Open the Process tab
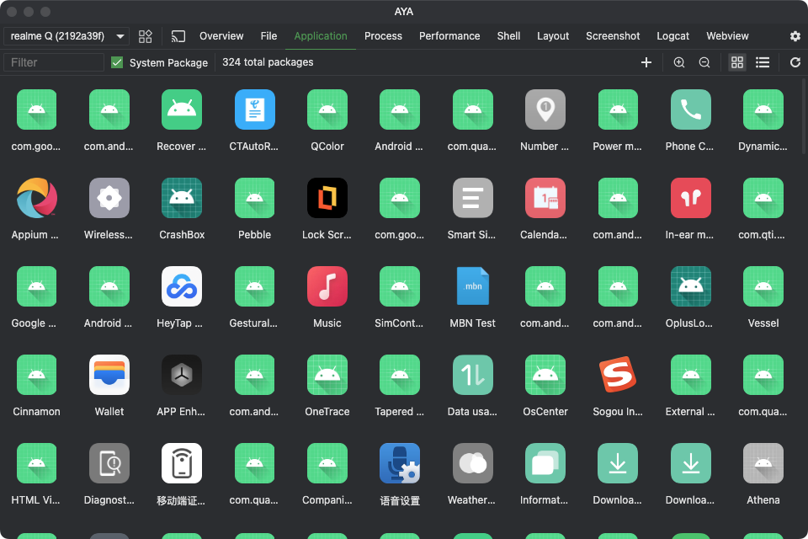This screenshot has height=539, width=808. point(383,36)
